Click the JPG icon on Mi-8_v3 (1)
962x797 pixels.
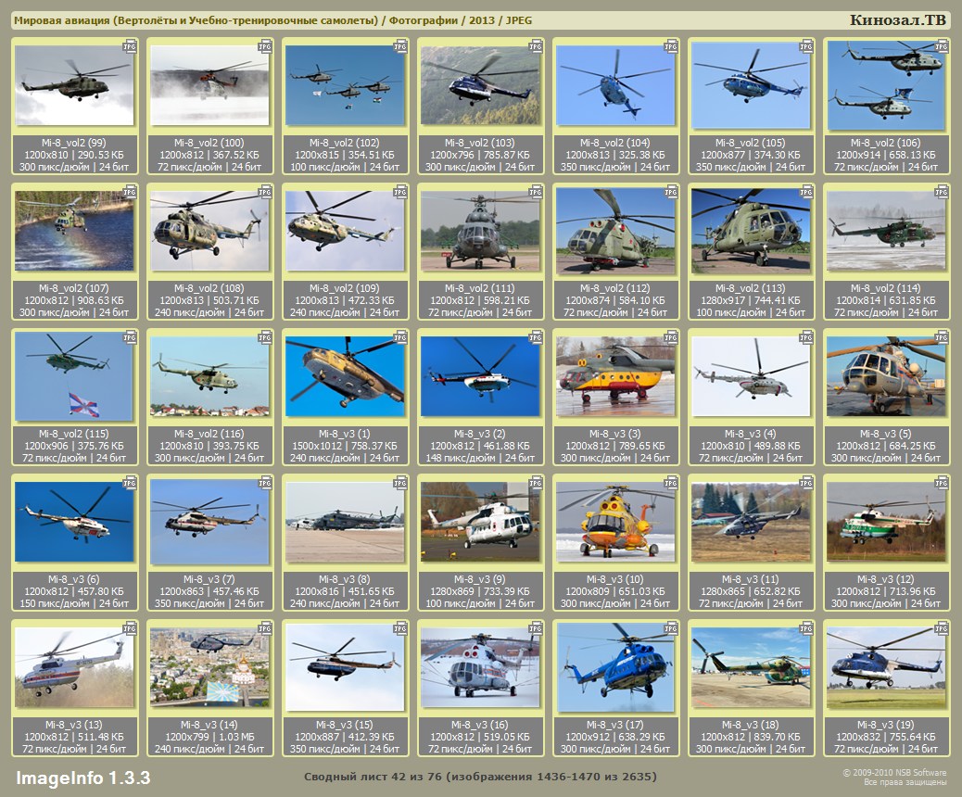[400, 337]
